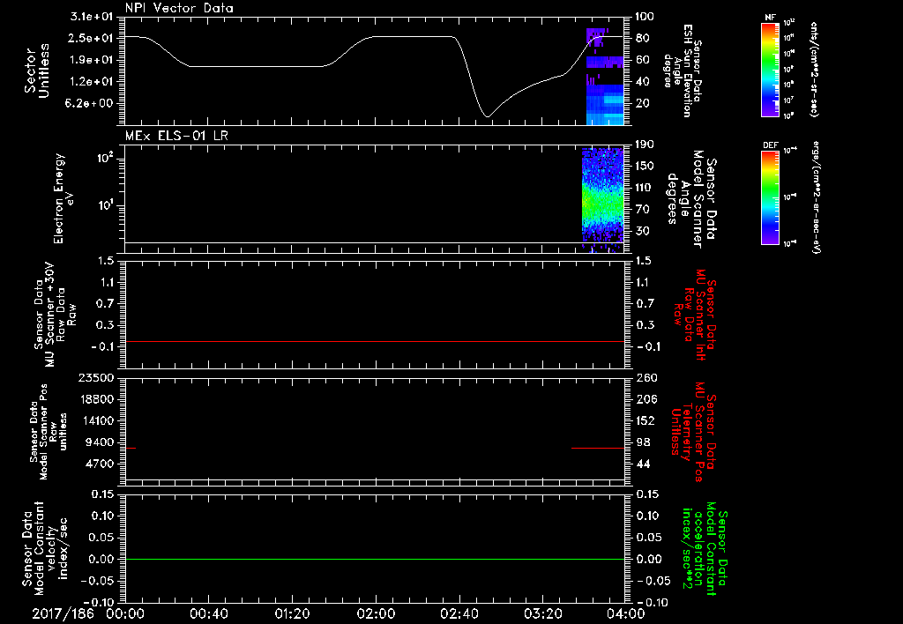
Task: Click the "190" scanner angle tick label
Action: click(x=645, y=145)
